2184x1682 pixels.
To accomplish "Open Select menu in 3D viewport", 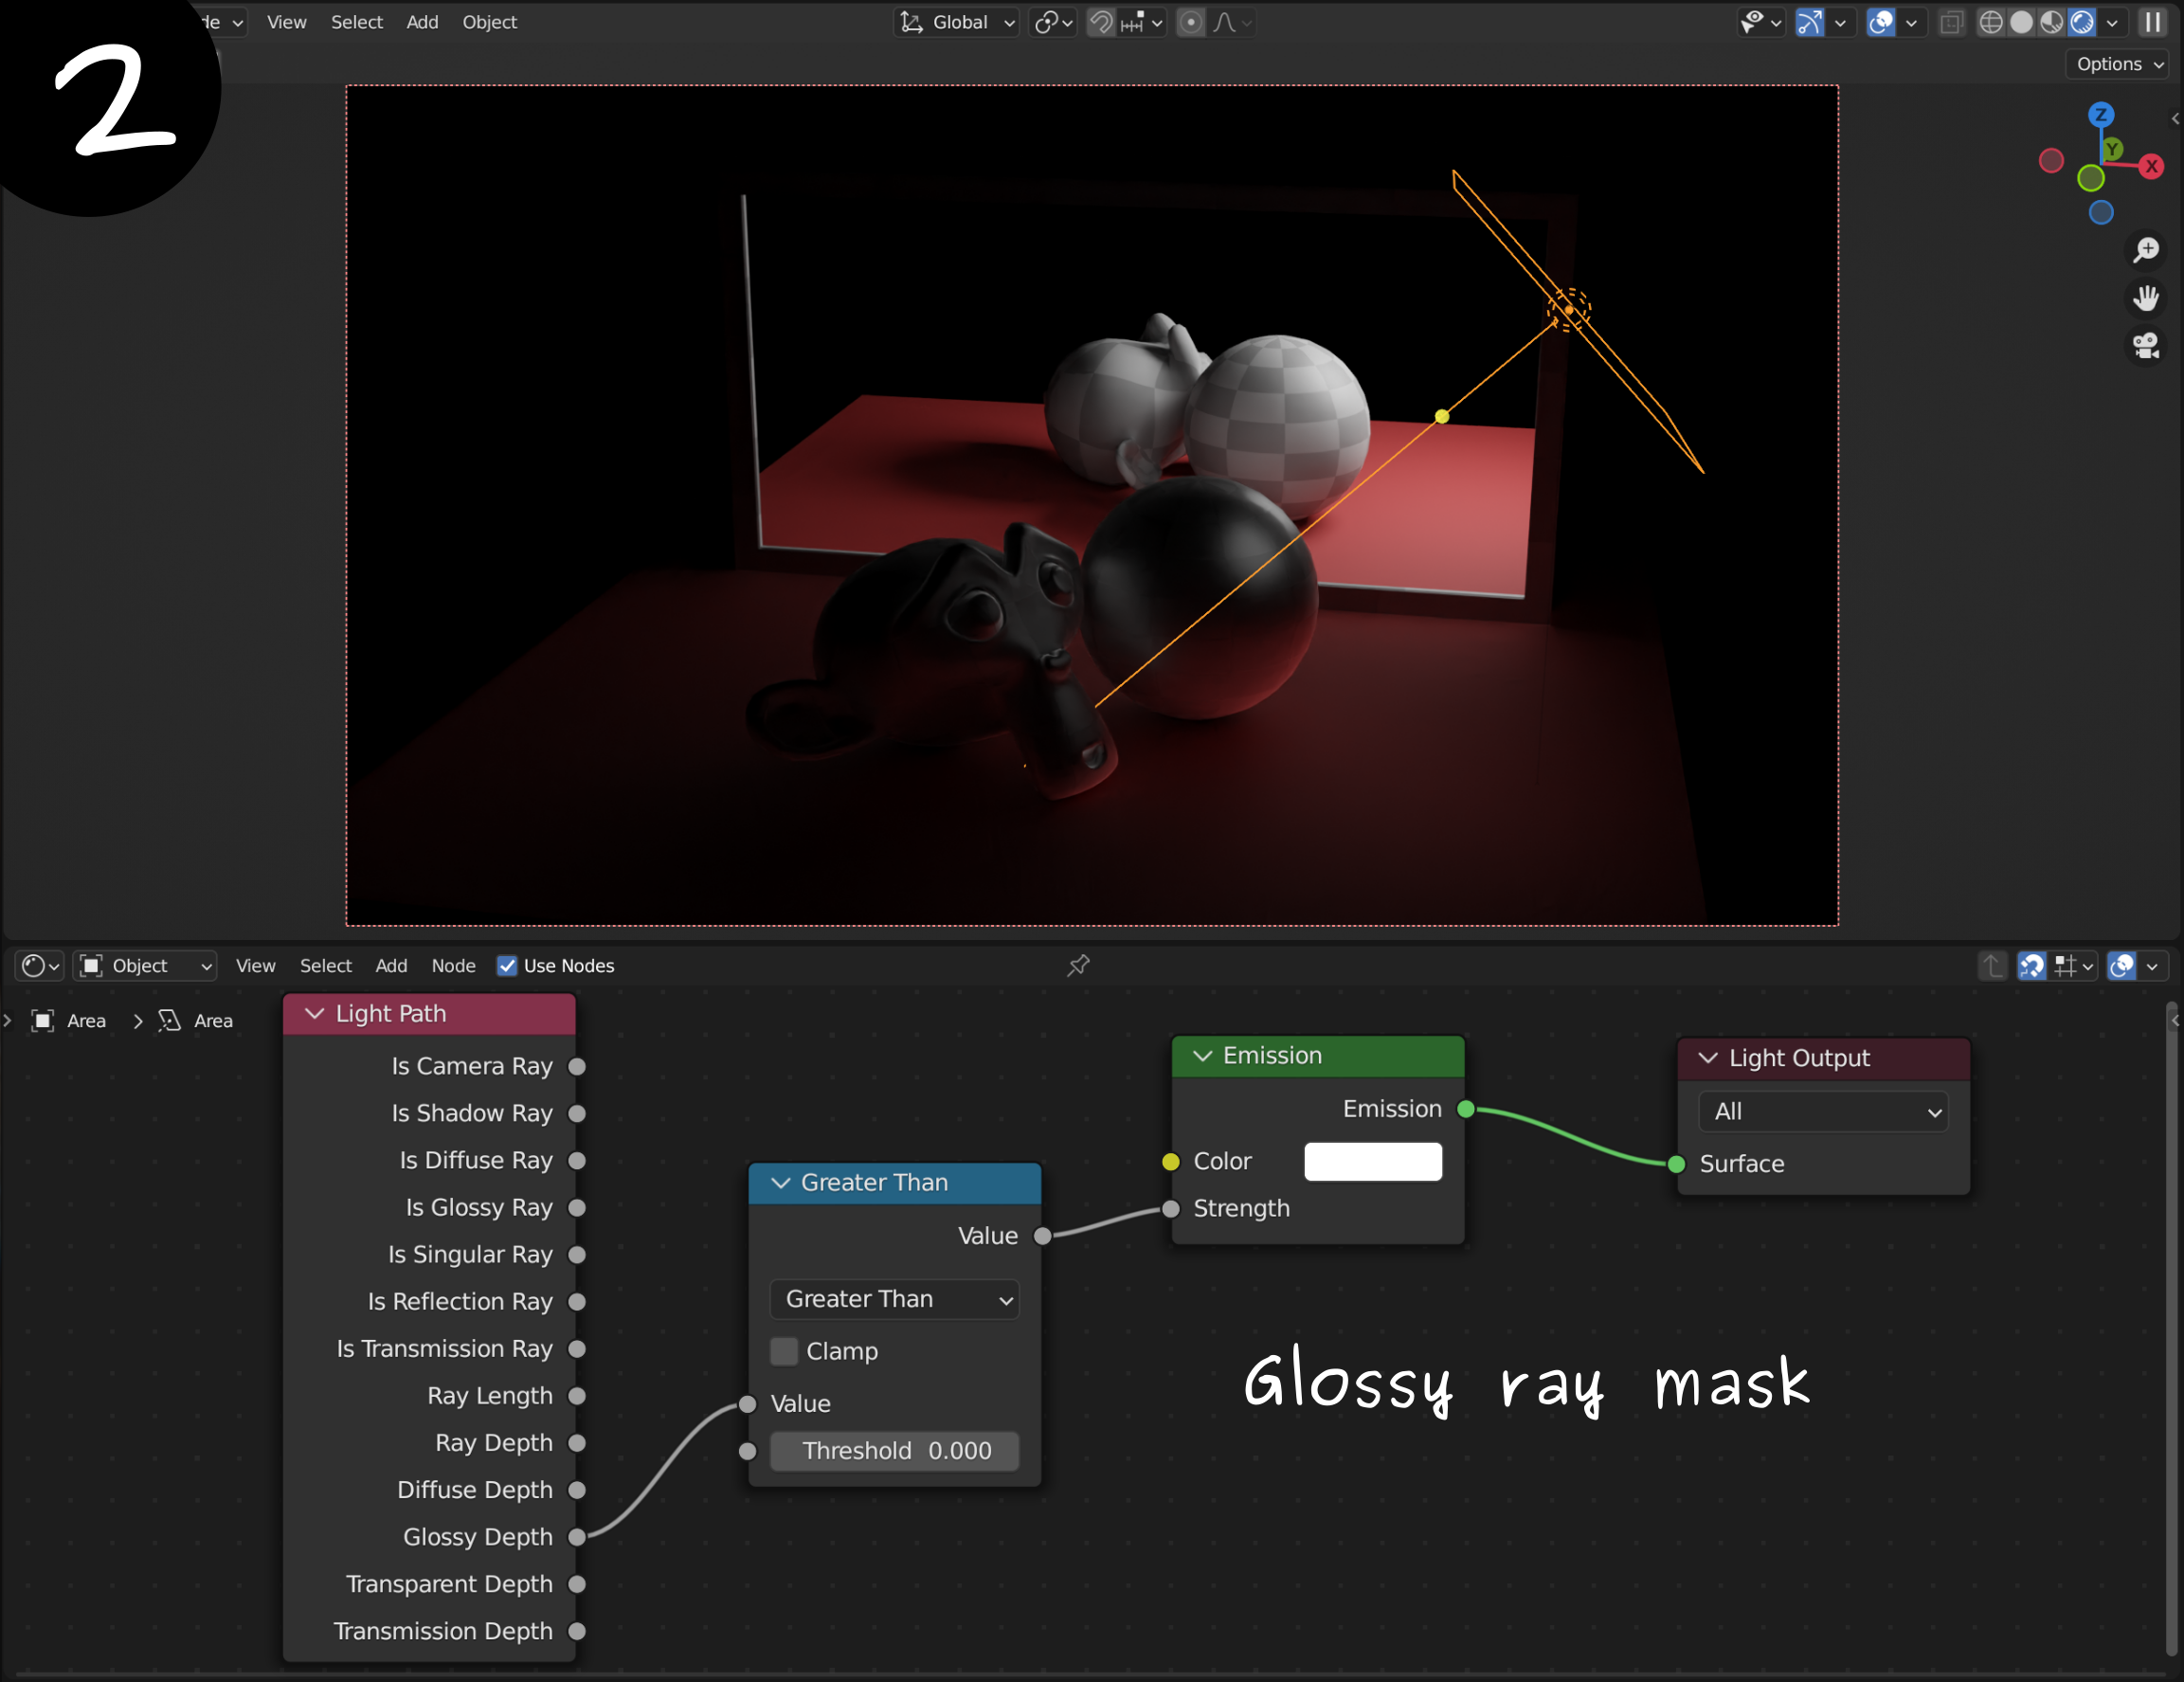I will point(357,22).
